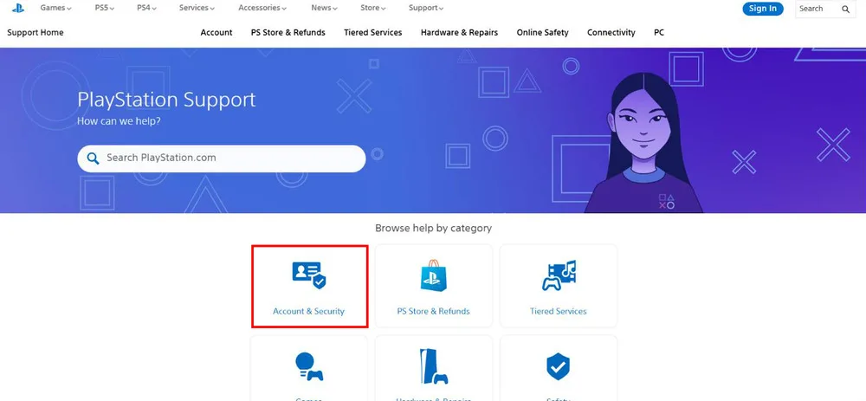
Task: Expand the Accessories dropdown menu
Action: click(x=262, y=8)
